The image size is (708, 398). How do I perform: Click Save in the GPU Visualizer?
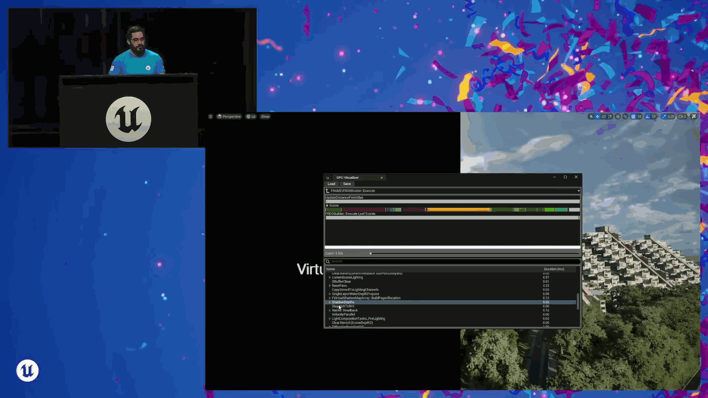(x=347, y=184)
